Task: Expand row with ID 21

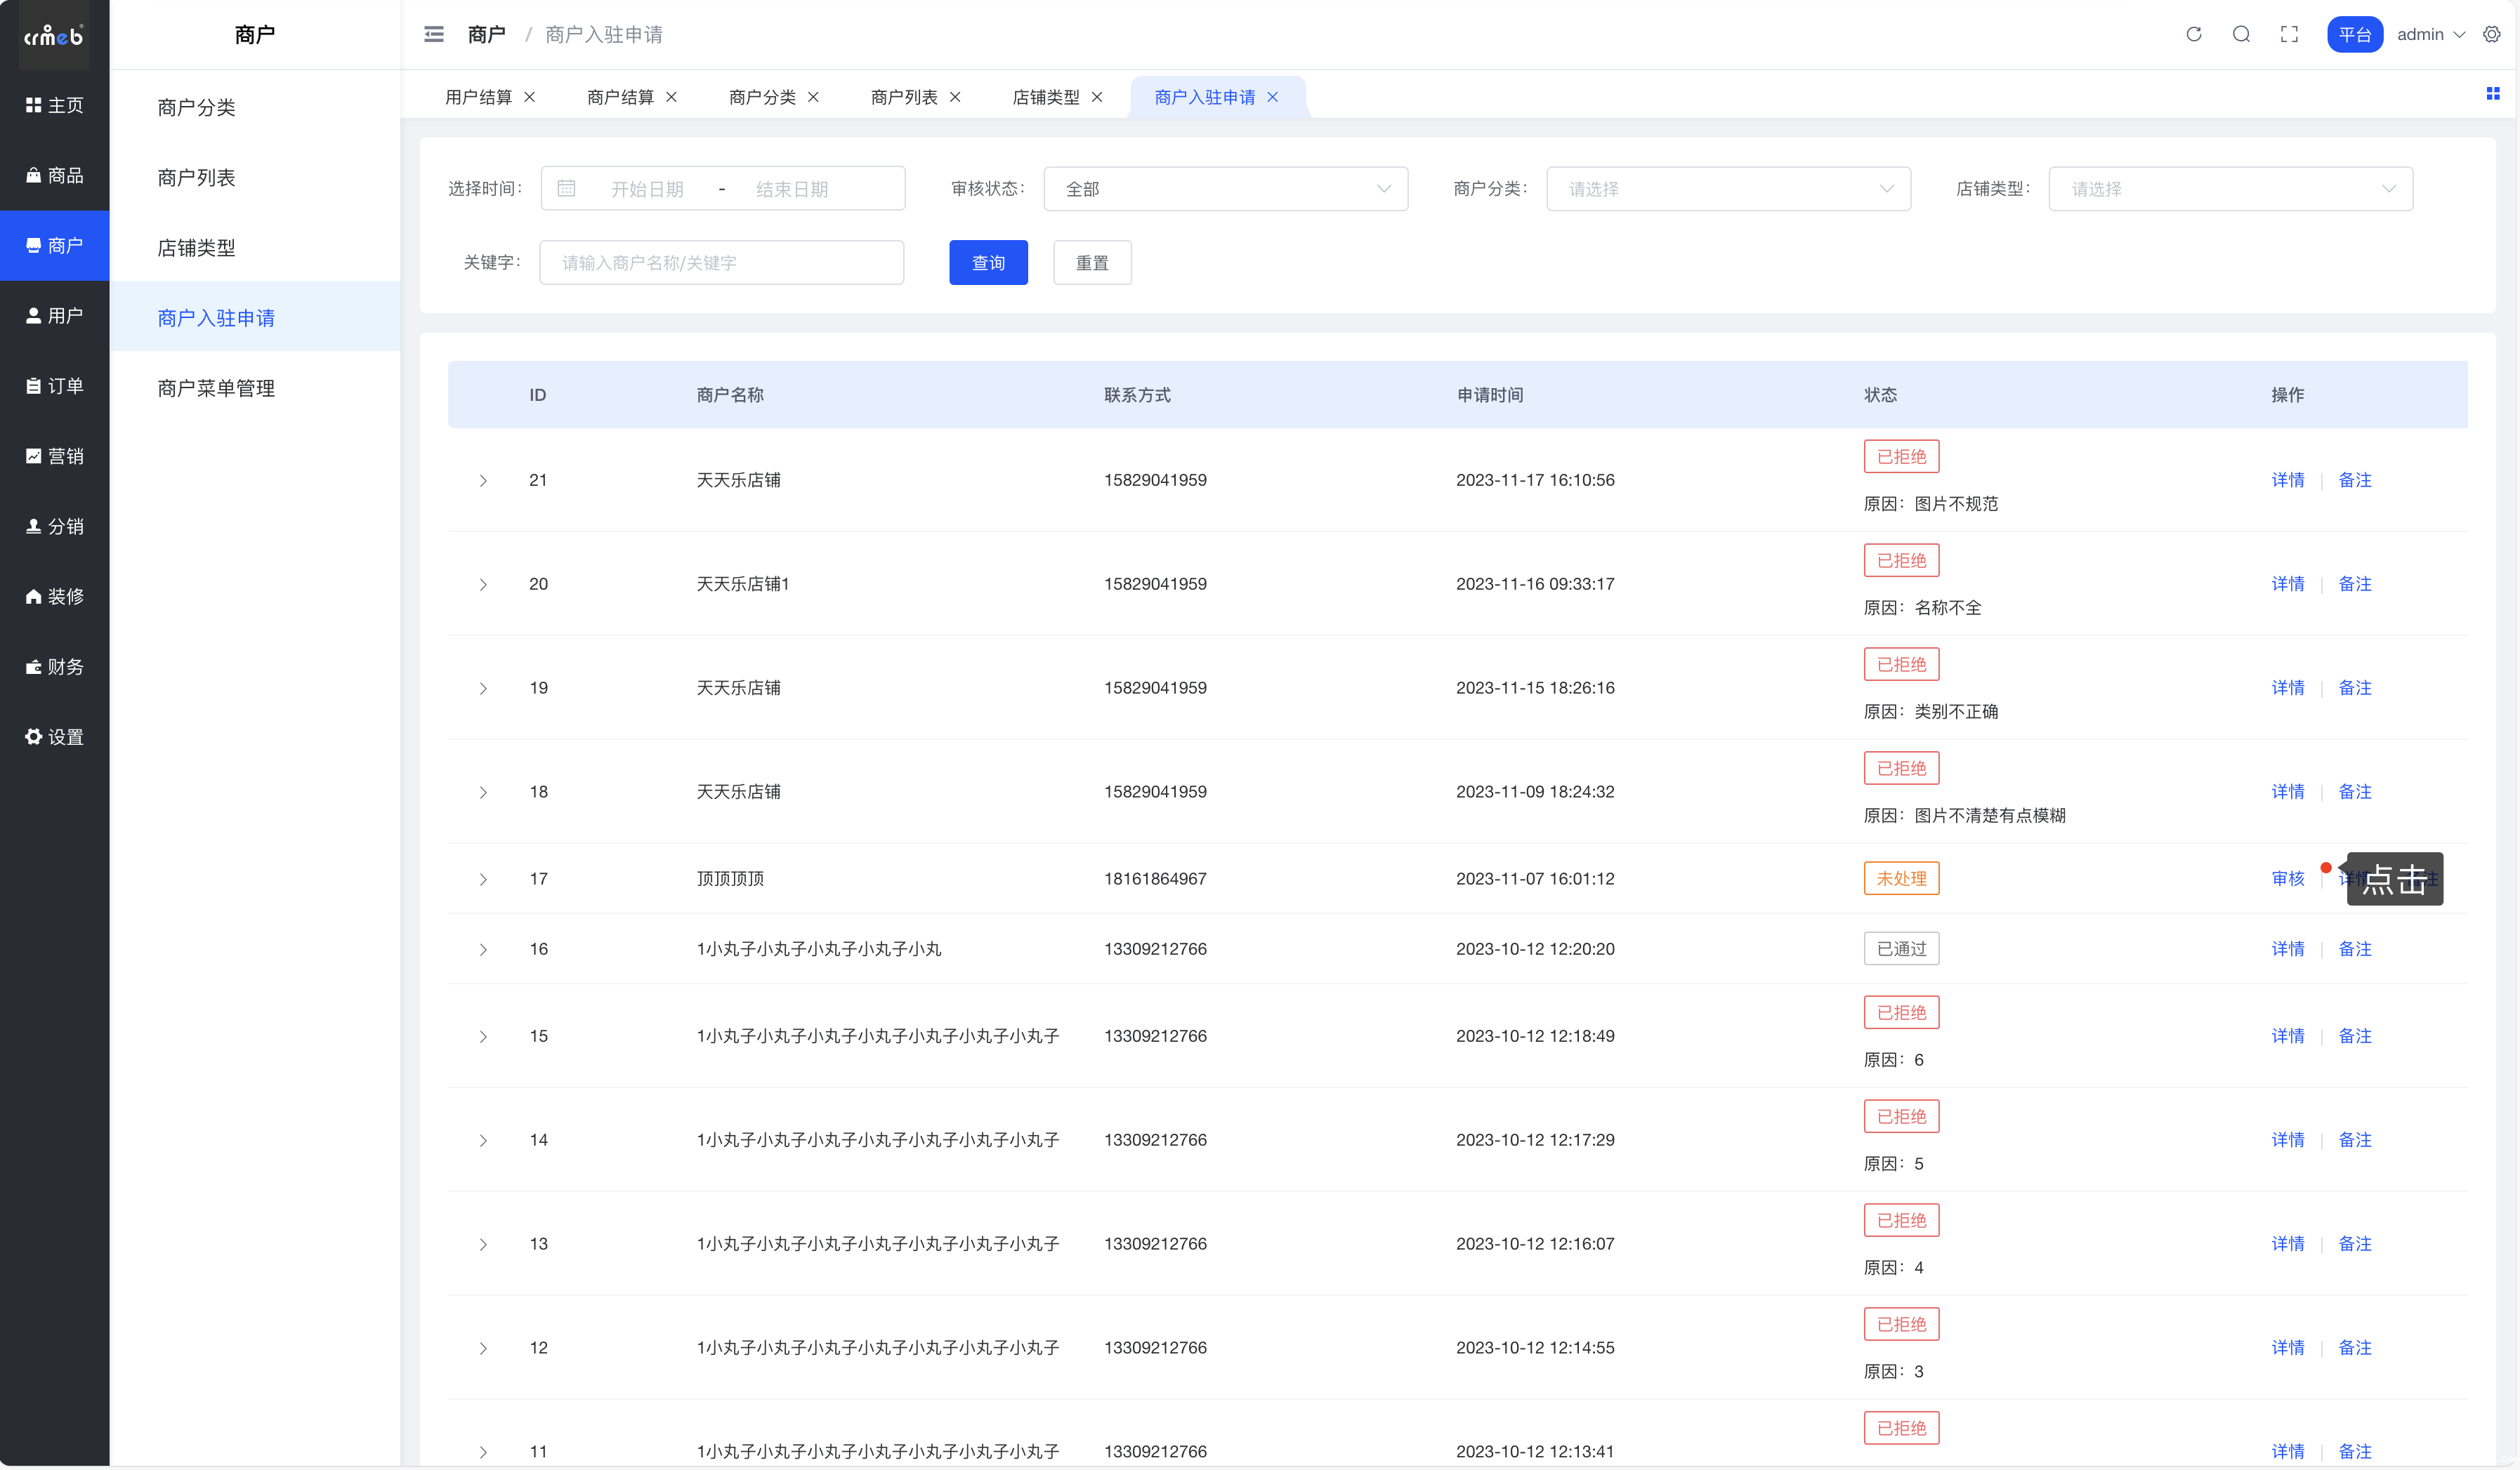Action: click(483, 481)
